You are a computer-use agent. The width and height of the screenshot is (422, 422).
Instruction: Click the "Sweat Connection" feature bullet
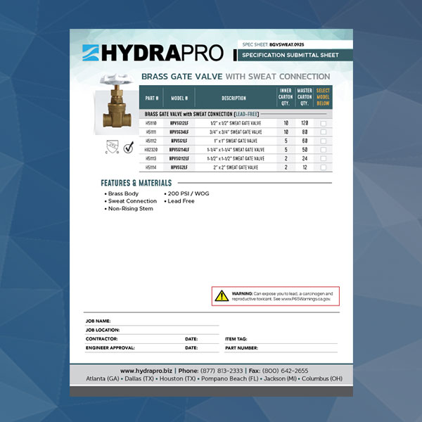[131, 201]
